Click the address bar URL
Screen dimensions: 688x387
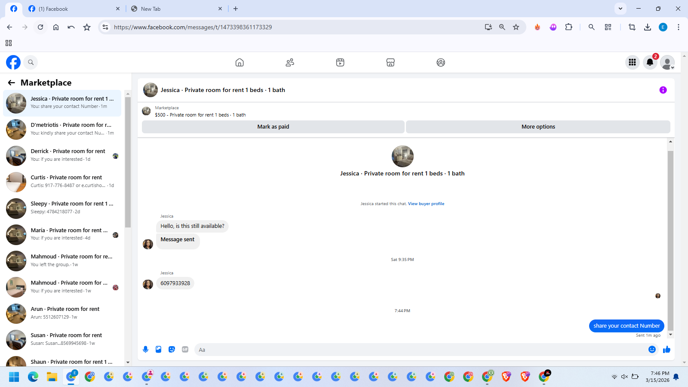[x=193, y=27]
